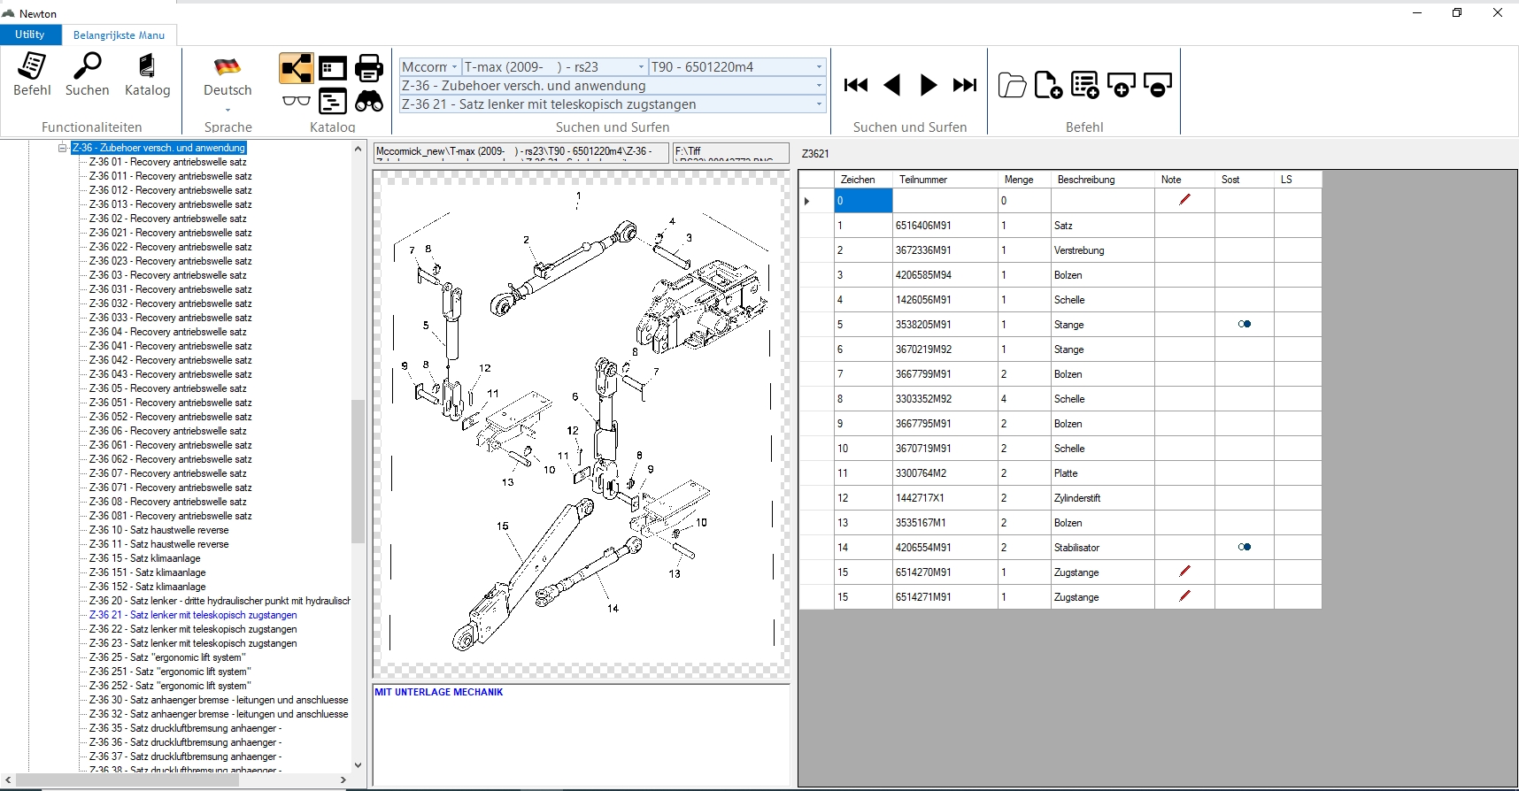
Task: Click the note pencil for part 6514270M91
Action: pyautogui.click(x=1184, y=572)
